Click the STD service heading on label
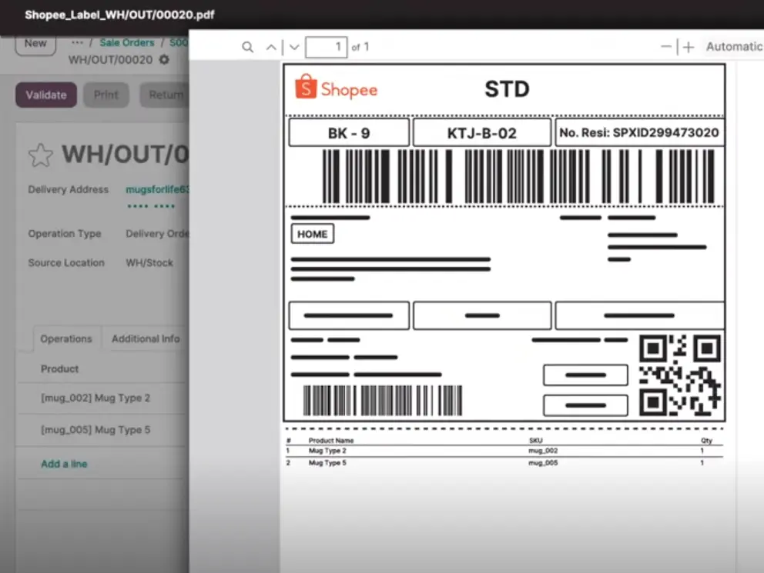Image resolution: width=764 pixels, height=573 pixels. 507,89
